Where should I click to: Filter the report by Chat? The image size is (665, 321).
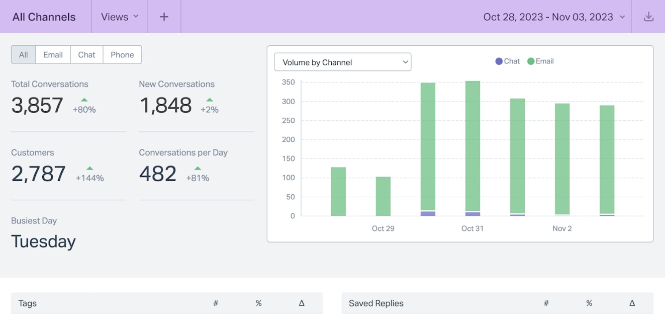point(86,55)
